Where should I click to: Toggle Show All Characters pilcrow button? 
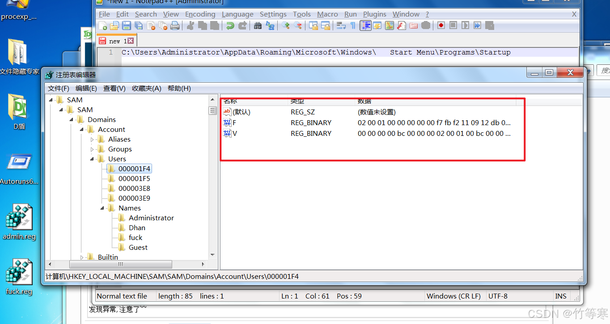tap(353, 26)
